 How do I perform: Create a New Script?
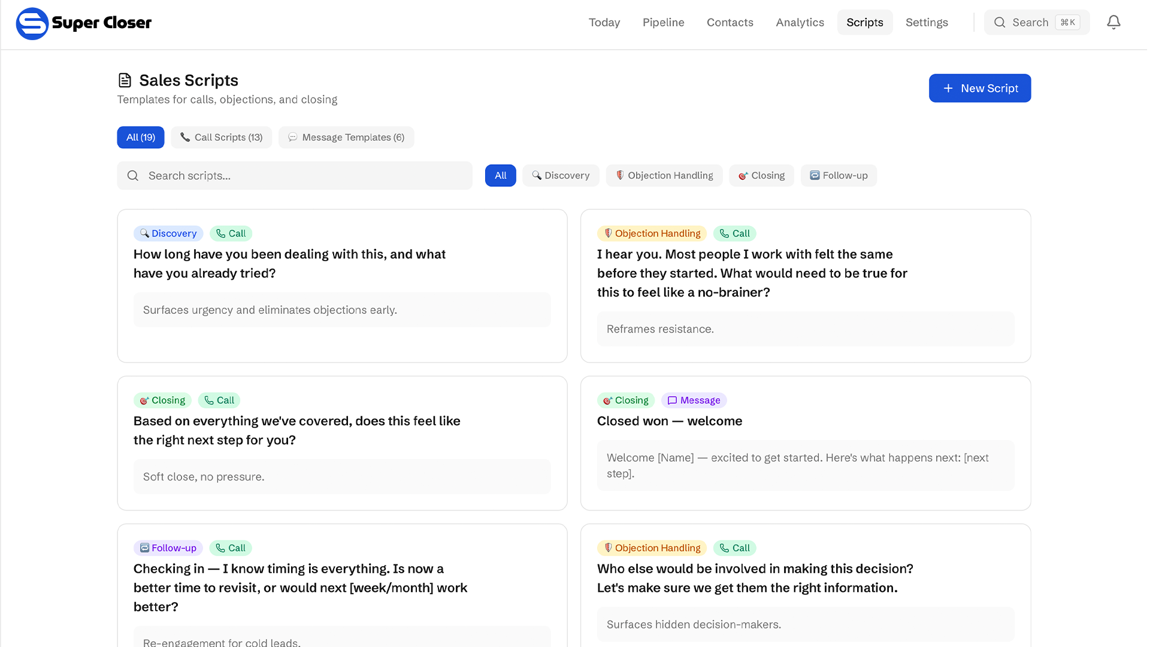[980, 88]
